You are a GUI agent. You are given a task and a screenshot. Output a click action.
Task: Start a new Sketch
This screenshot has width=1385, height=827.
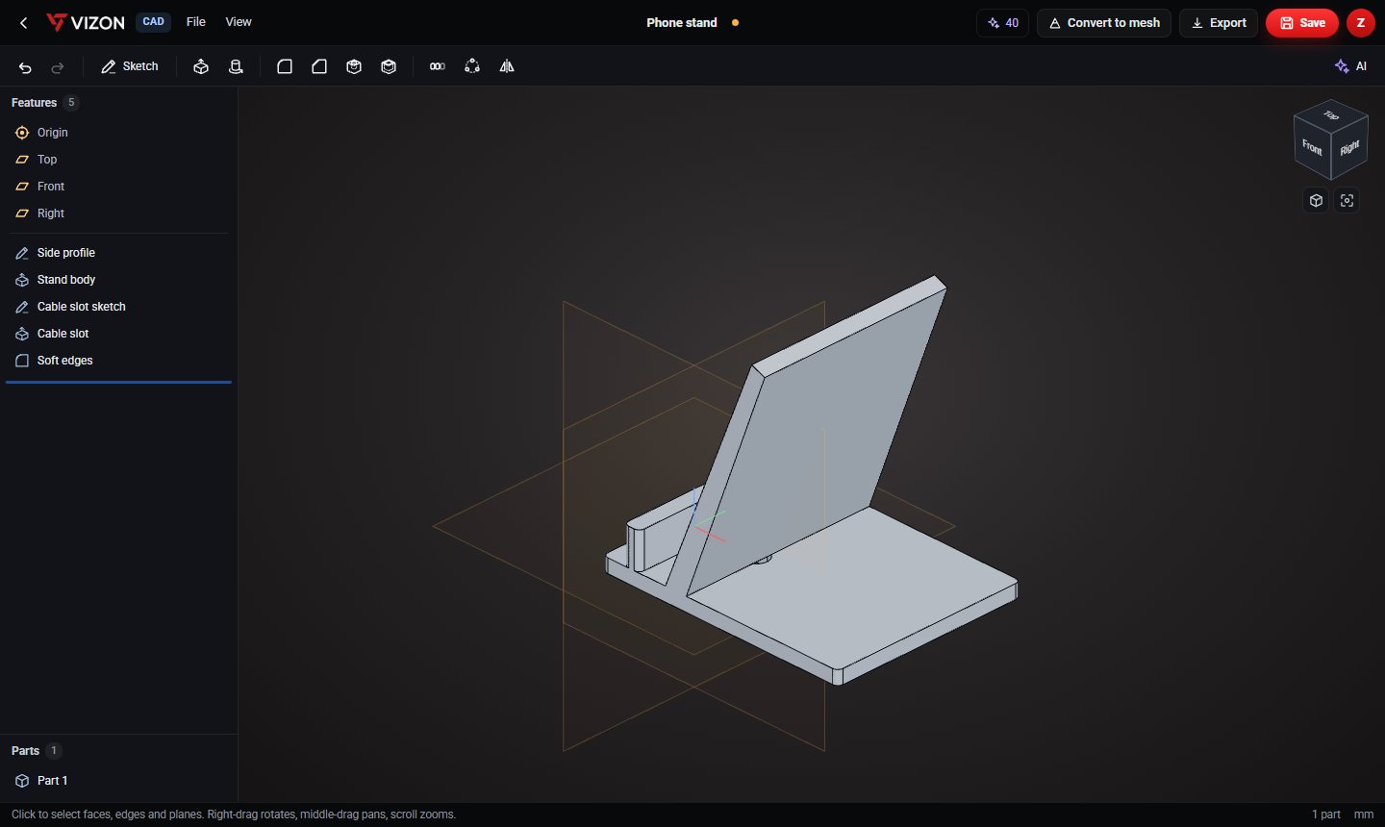click(x=130, y=66)
